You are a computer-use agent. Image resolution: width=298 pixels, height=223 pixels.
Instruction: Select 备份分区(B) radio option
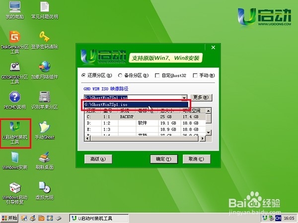point(133,75)
